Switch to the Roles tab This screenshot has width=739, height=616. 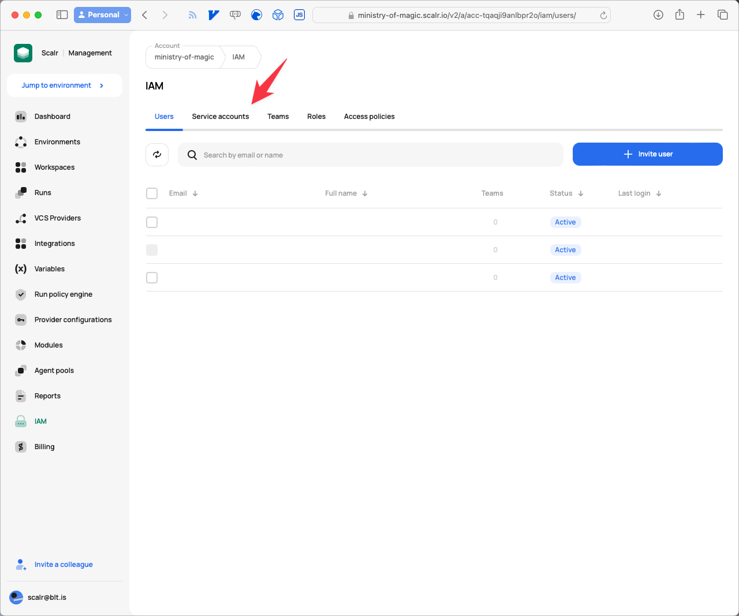[x=316, y=117]
